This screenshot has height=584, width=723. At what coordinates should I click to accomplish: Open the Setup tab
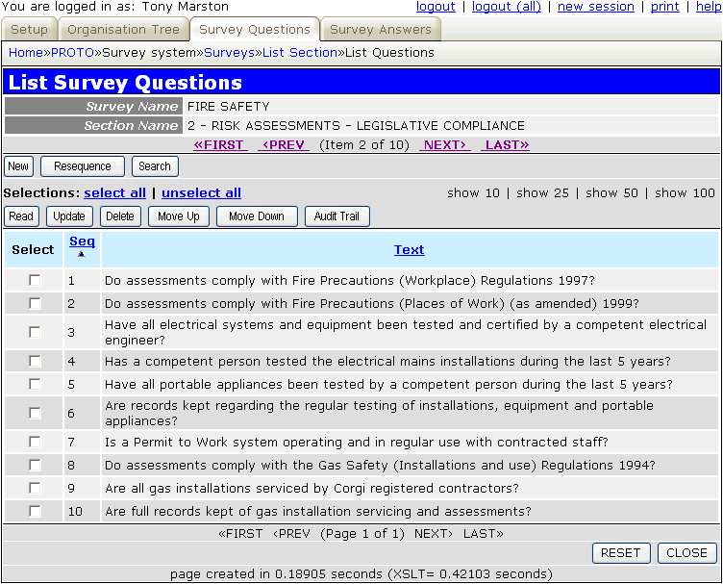(x=29, y=30)
